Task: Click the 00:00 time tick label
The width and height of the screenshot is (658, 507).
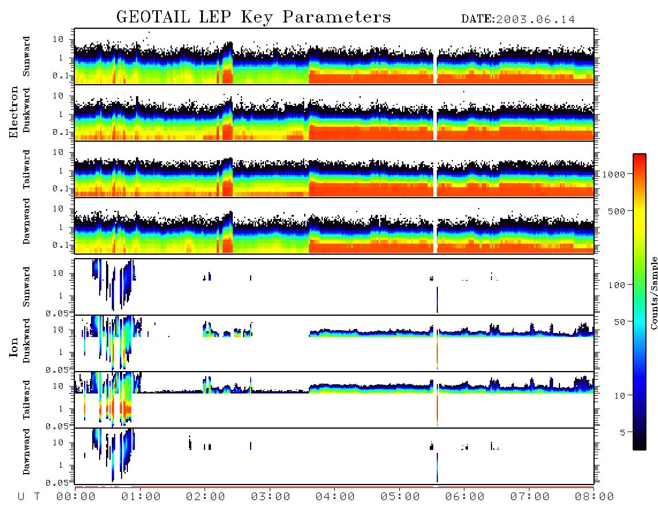Action: 76,497
